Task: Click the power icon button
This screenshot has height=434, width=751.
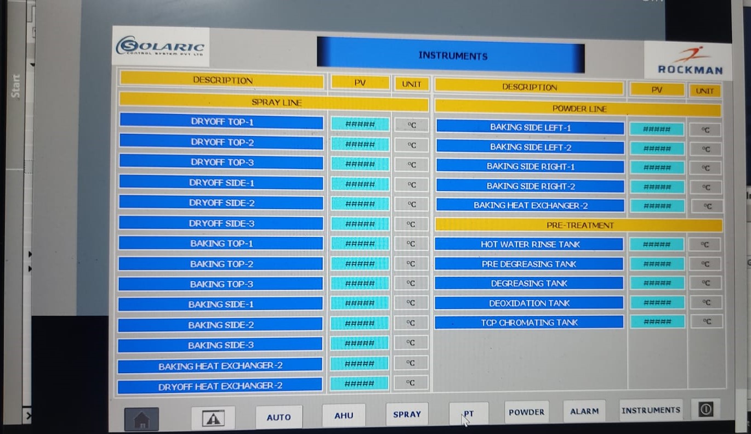Action: (706, 409)
